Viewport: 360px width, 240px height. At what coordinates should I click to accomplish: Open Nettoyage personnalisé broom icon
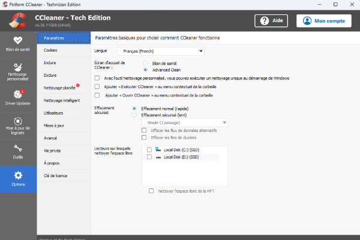pos(18,67)
